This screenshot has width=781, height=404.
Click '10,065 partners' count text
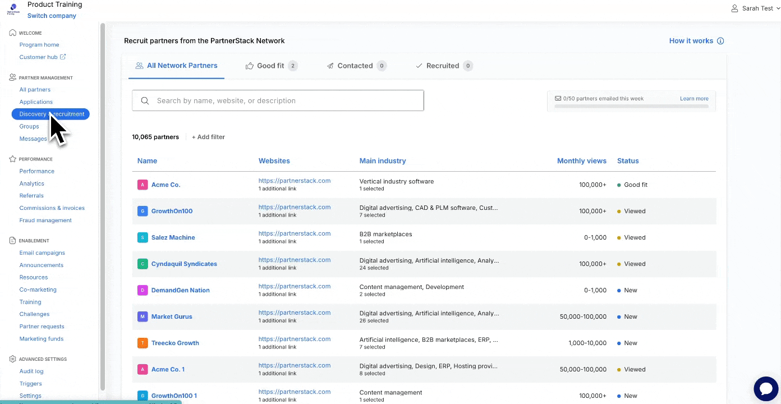point(155,137)
